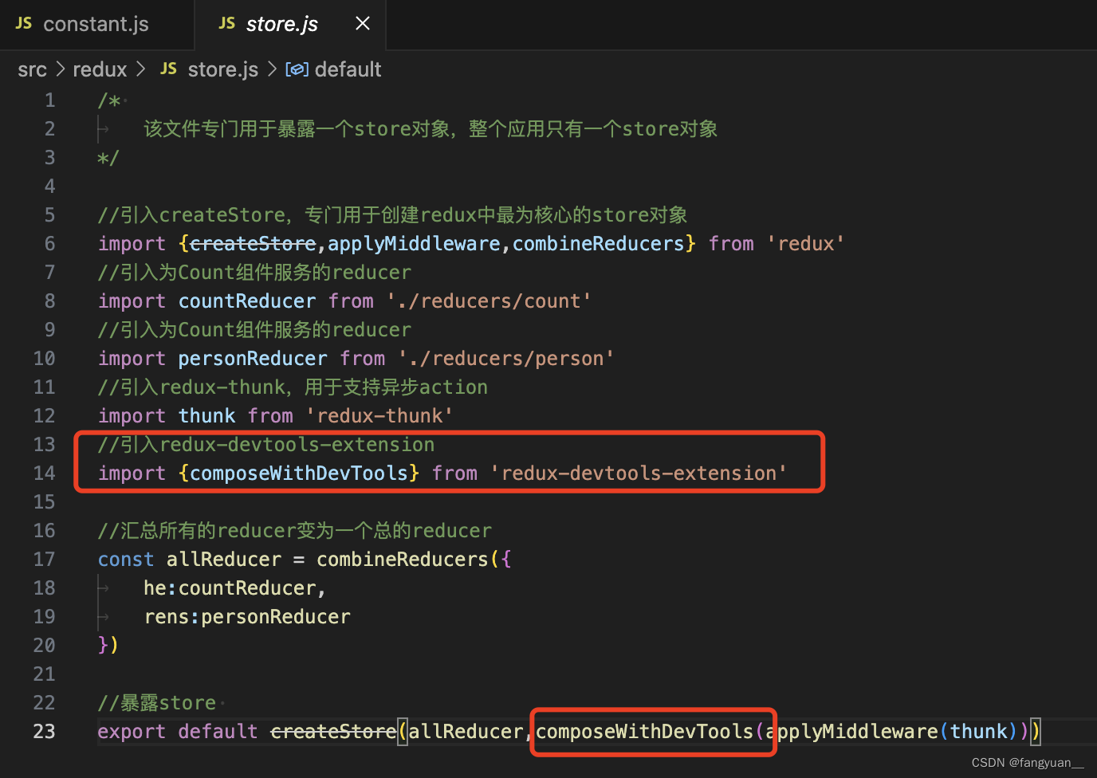Click allReducer on line 17
1097x778 pixels.
coord(224,560)
